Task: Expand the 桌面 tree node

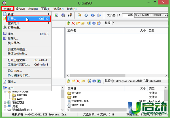Action: [5, 106]
